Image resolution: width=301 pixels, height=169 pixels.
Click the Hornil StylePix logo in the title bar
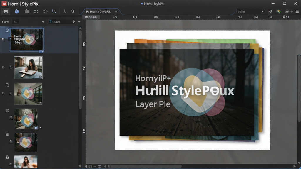4,4
